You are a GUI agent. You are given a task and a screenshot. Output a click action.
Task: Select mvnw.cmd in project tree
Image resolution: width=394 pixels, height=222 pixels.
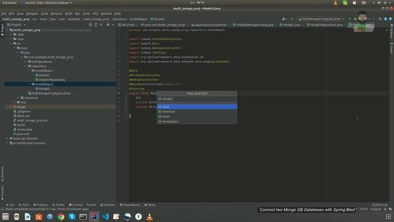(x=22, y=129)
